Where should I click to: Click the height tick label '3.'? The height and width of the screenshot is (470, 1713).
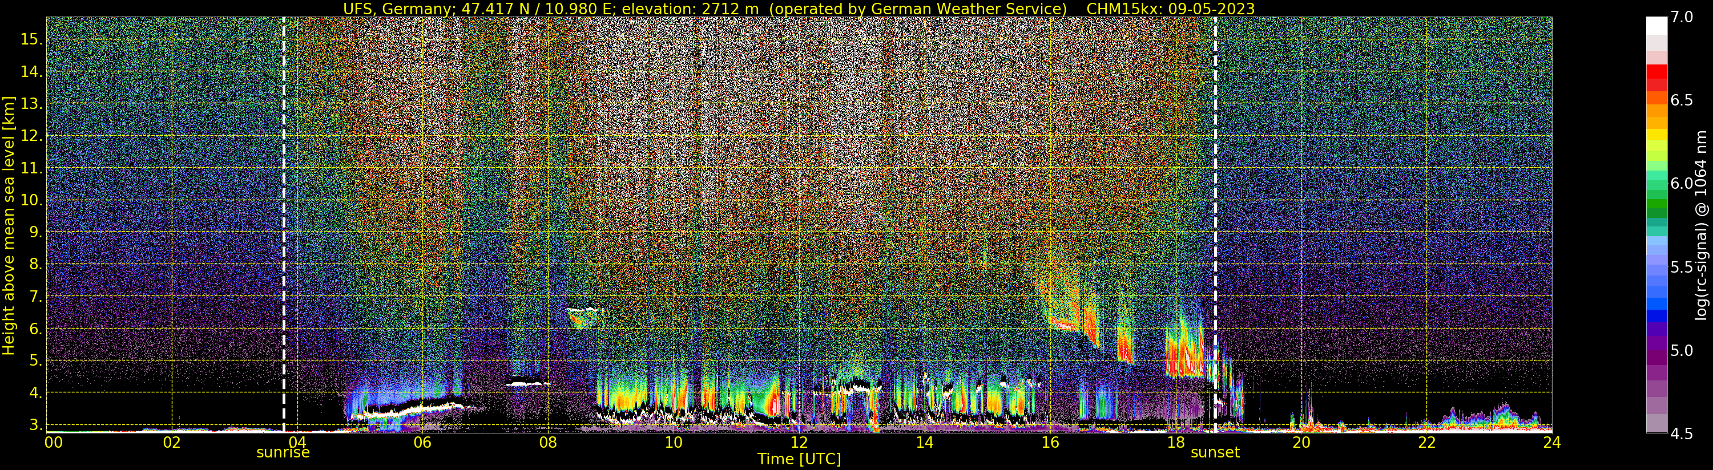click(35, 425)
